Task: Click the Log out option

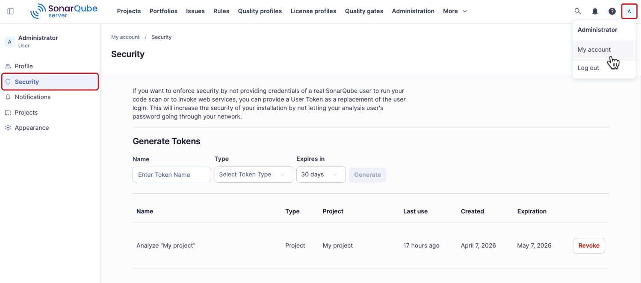Action: [x=588, y=68]
